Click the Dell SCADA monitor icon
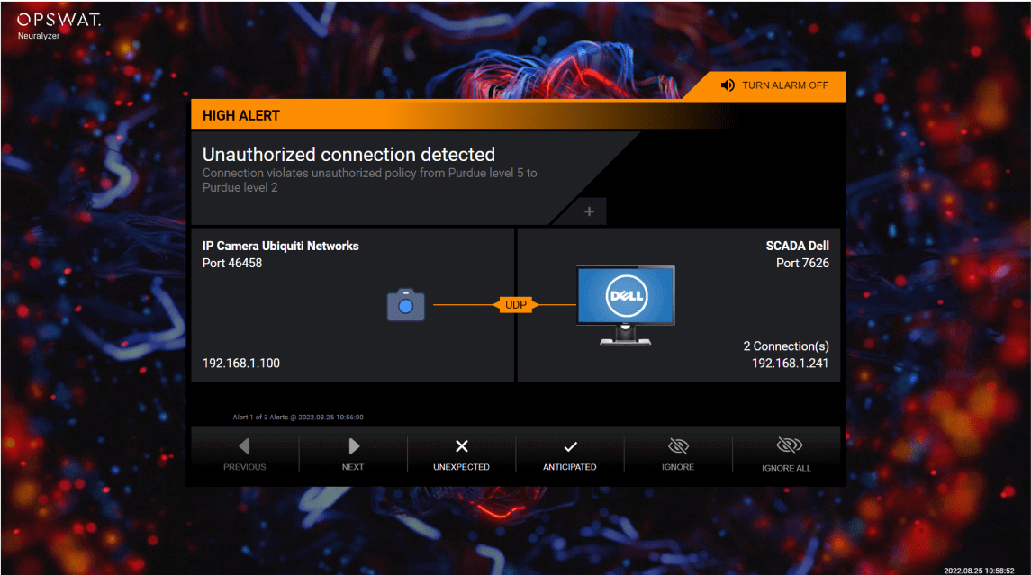Viewport: 1031px width, 575px height. pos(626,305)
